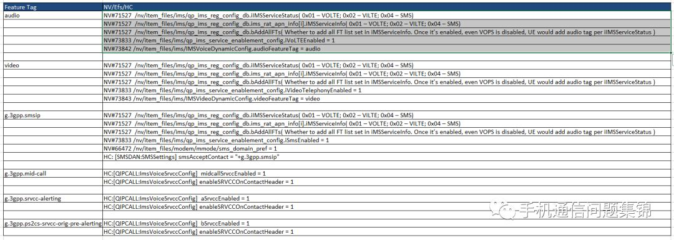
Task: Click the "audio" feature tag cell
Action: 52,16
